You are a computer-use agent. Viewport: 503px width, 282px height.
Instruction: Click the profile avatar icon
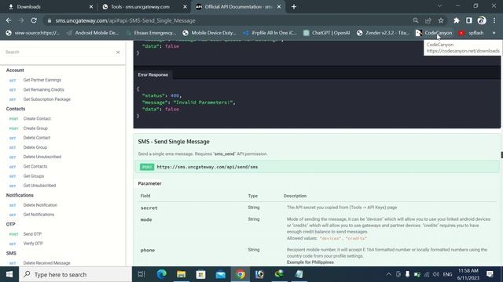482,20
